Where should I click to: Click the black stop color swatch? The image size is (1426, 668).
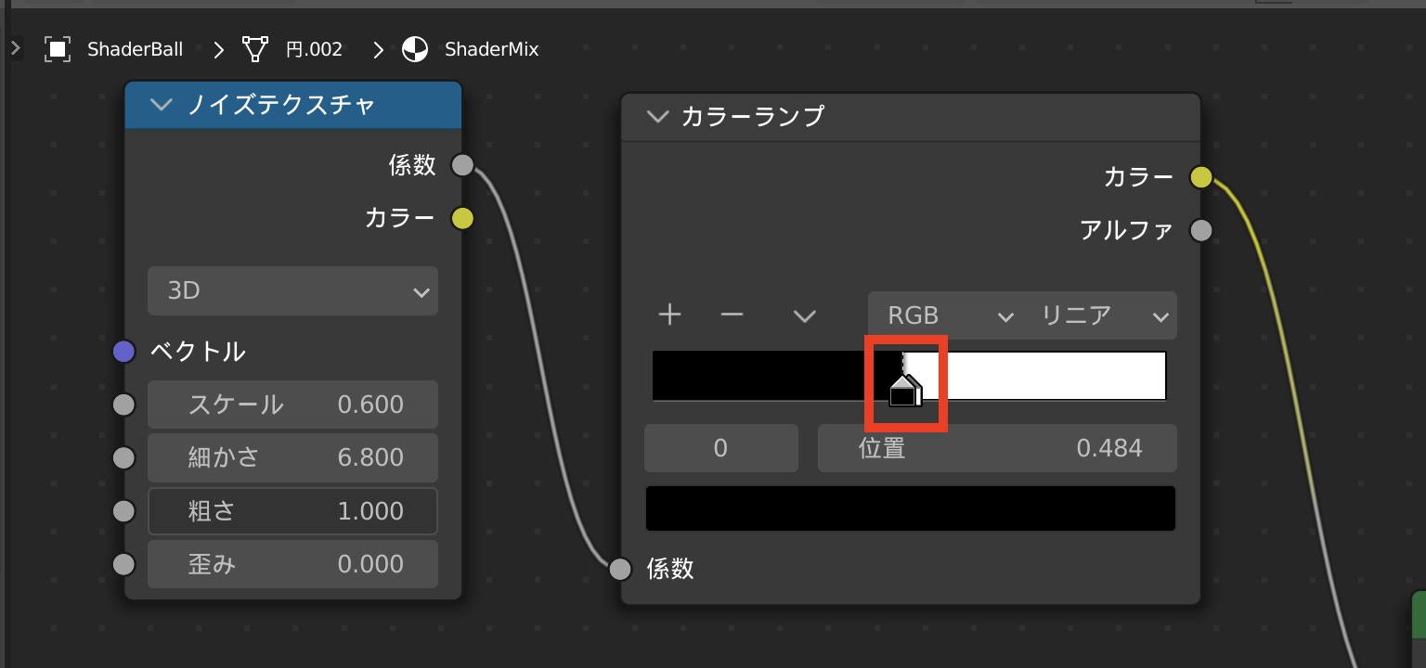click(x=910, y=508)
